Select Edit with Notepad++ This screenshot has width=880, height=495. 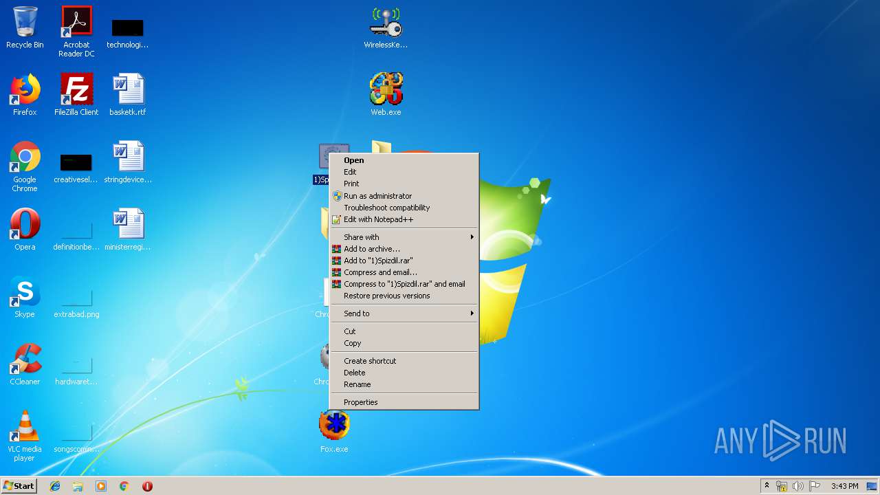pyautogui.click(x=404, y=219)
